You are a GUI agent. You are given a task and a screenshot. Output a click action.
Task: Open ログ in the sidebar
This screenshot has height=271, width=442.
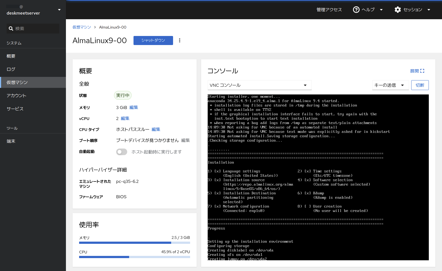[x=33, y=69]
